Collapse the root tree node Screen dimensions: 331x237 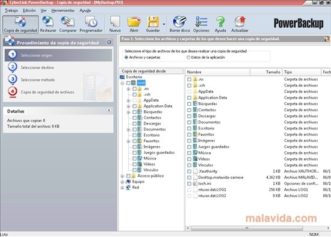(122, 83)
